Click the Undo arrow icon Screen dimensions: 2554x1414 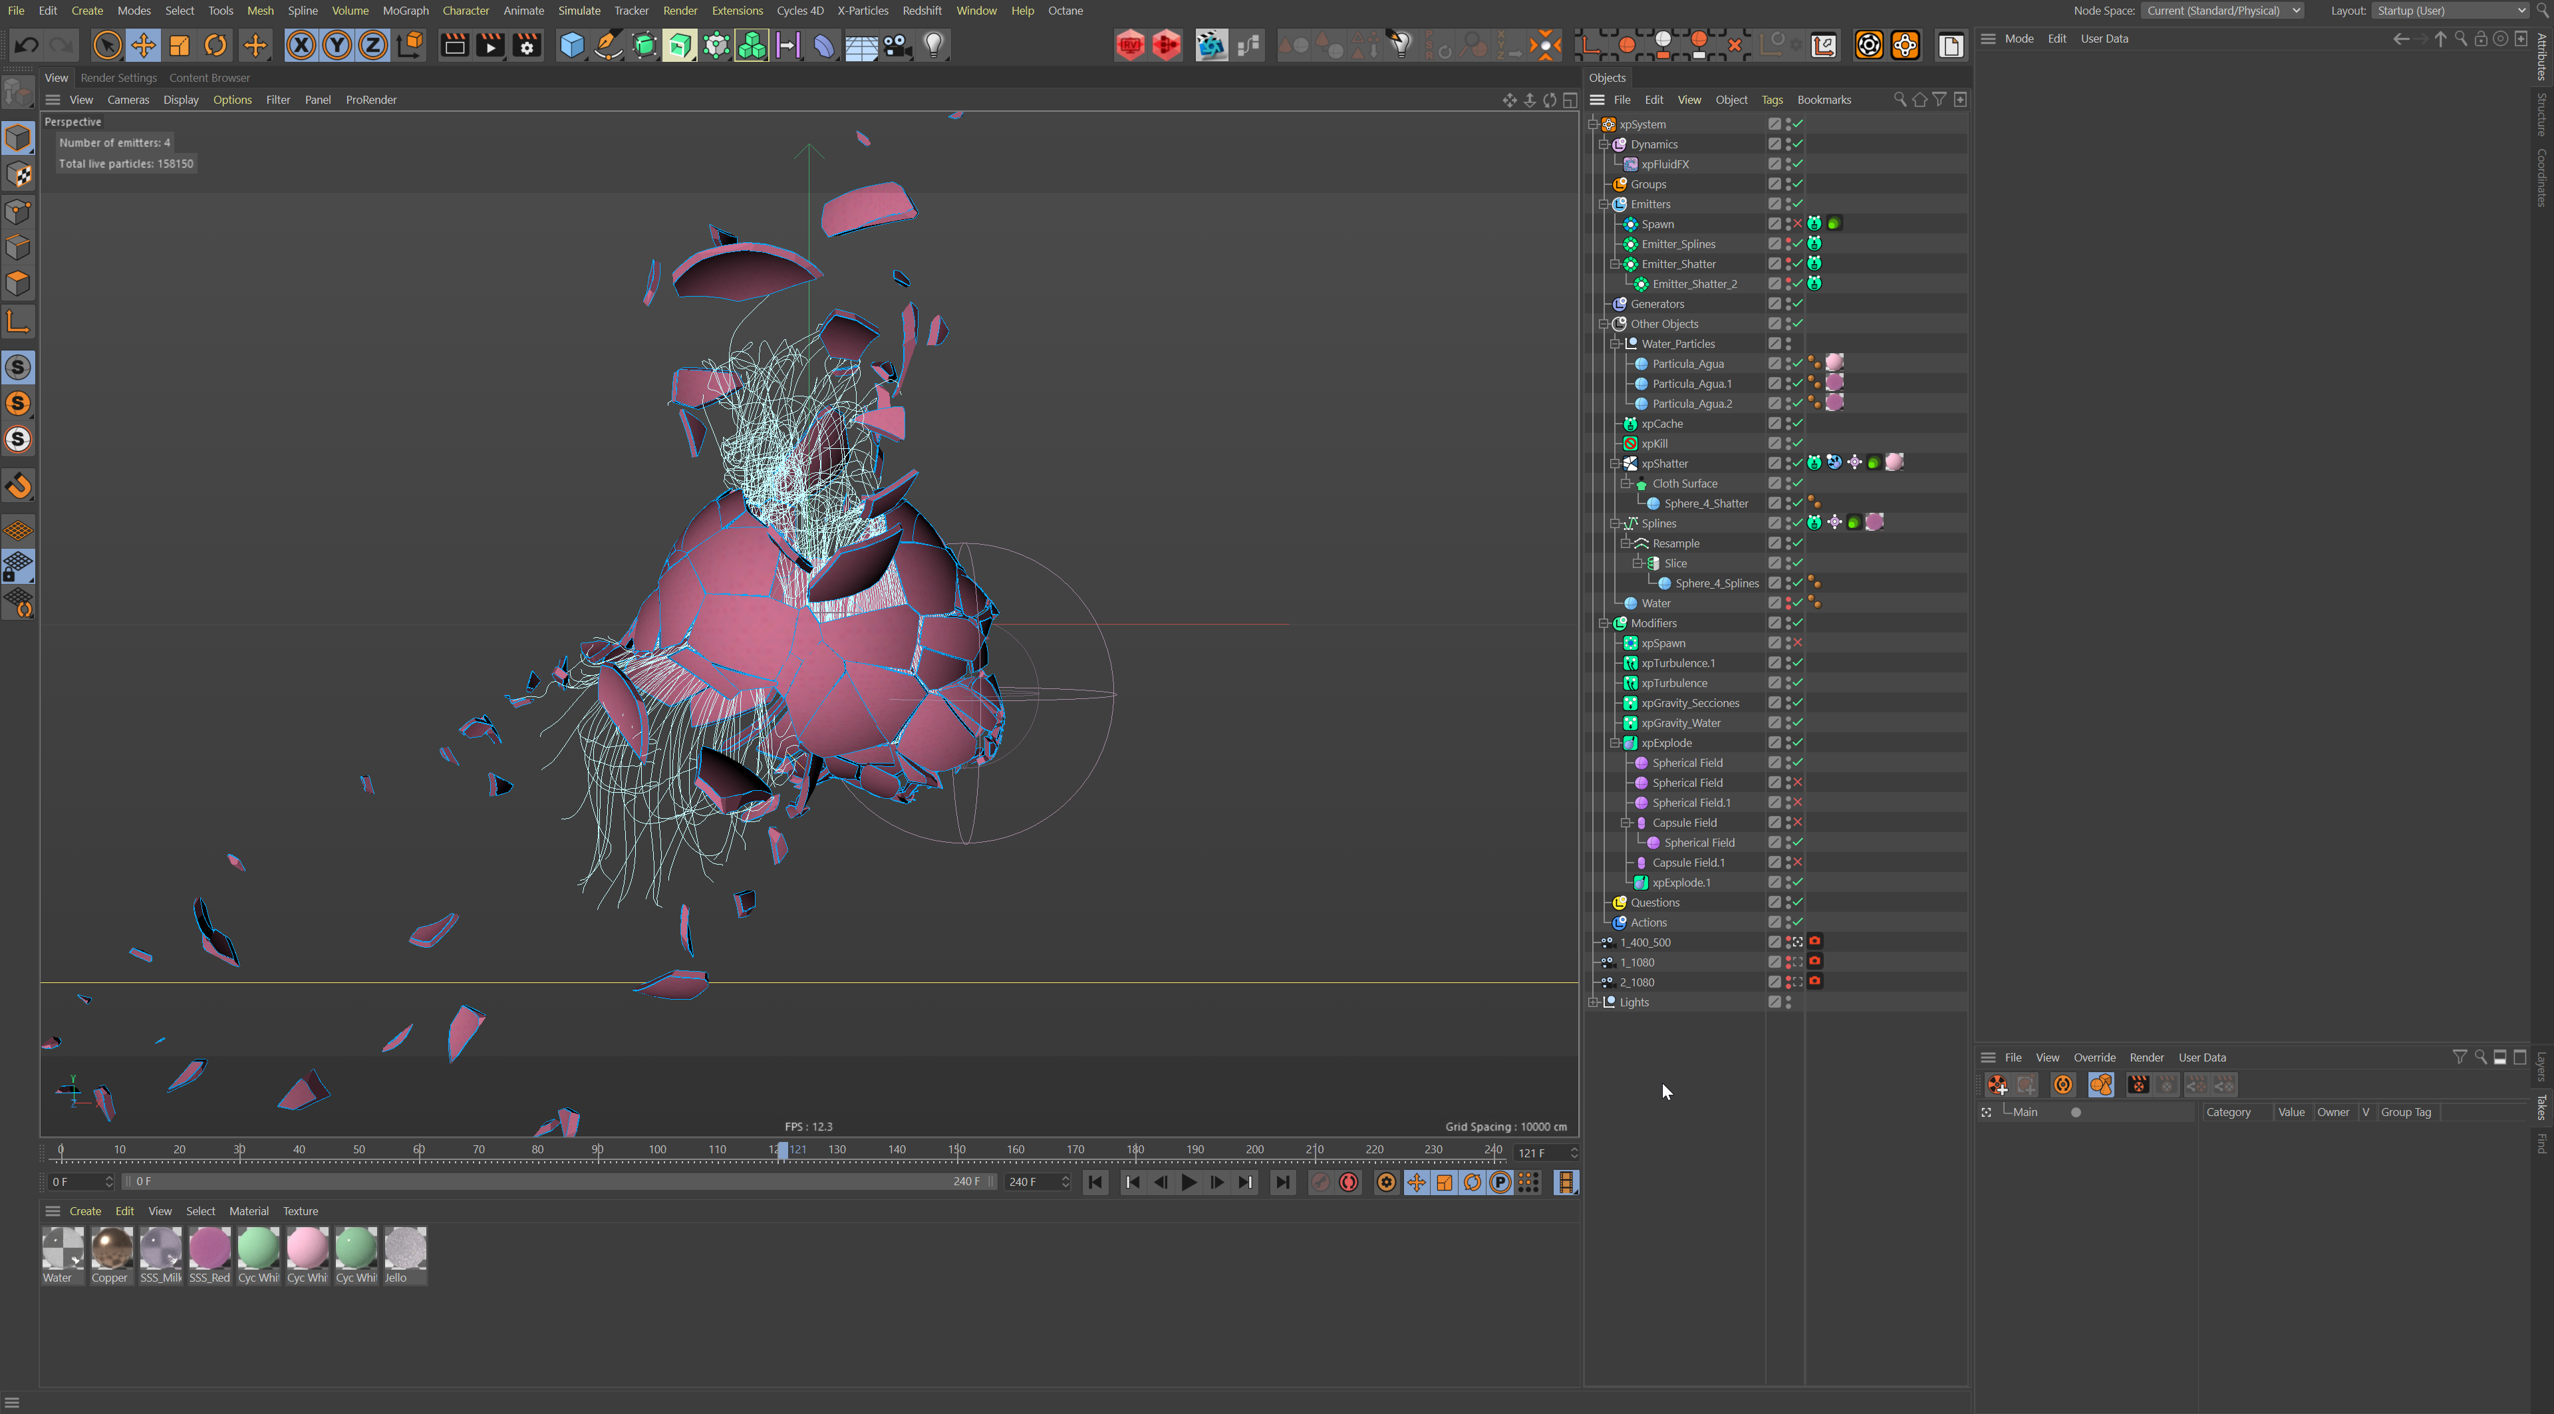click(x=27, y=46)
